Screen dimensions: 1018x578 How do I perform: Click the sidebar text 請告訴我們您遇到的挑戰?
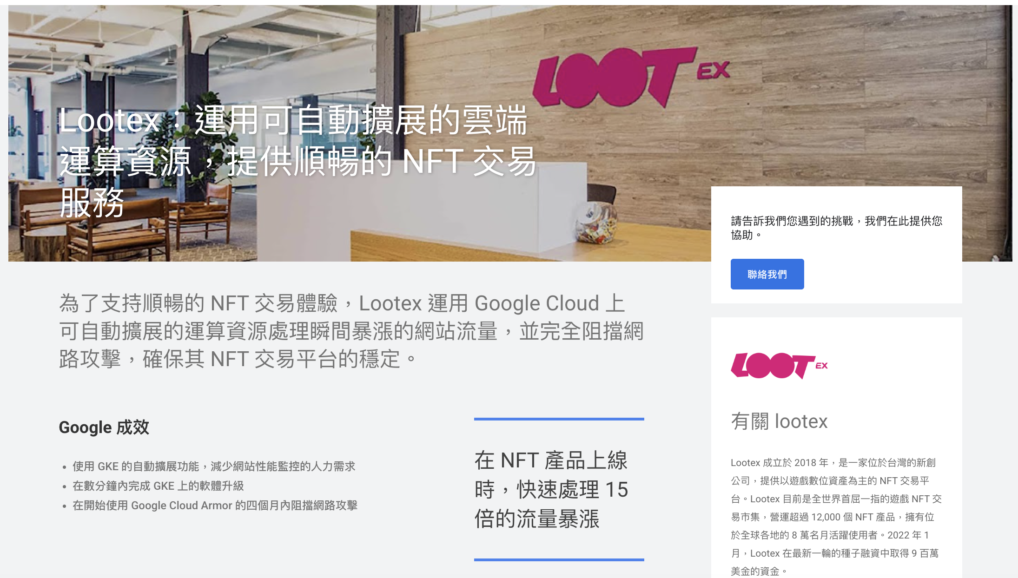(x=836, y=228)
